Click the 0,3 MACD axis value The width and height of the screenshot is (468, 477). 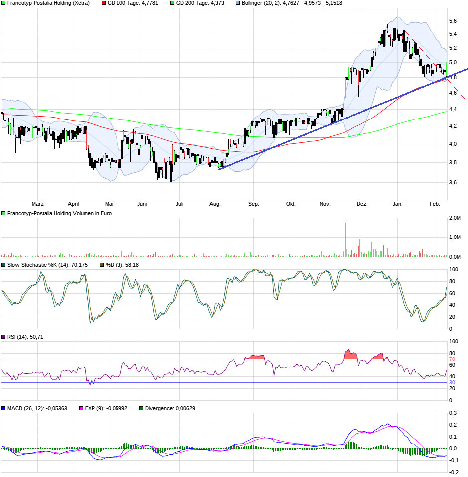(x=453, y=413)
